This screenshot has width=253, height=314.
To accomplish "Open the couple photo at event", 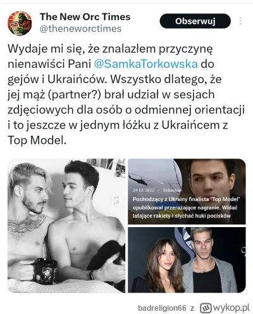I will point(187,260).
